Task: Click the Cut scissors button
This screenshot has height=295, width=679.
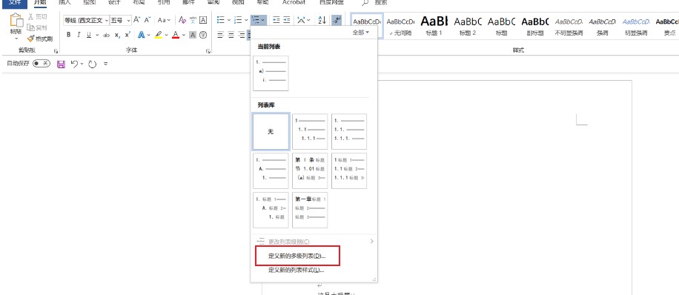Action: [38, 16]
